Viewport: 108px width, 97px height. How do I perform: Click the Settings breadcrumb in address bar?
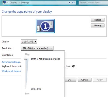click(25, 3)
